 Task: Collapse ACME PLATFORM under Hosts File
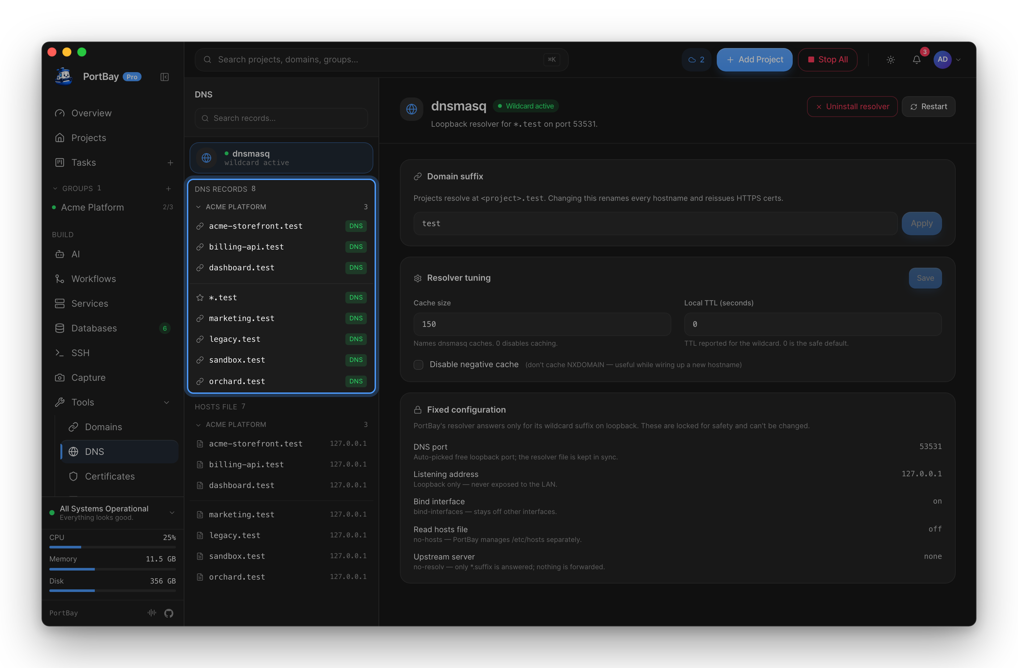tap(198, 425)
